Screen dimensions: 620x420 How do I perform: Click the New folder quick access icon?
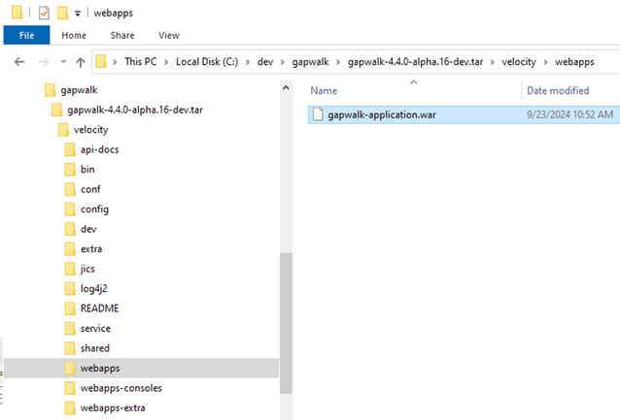62,13
